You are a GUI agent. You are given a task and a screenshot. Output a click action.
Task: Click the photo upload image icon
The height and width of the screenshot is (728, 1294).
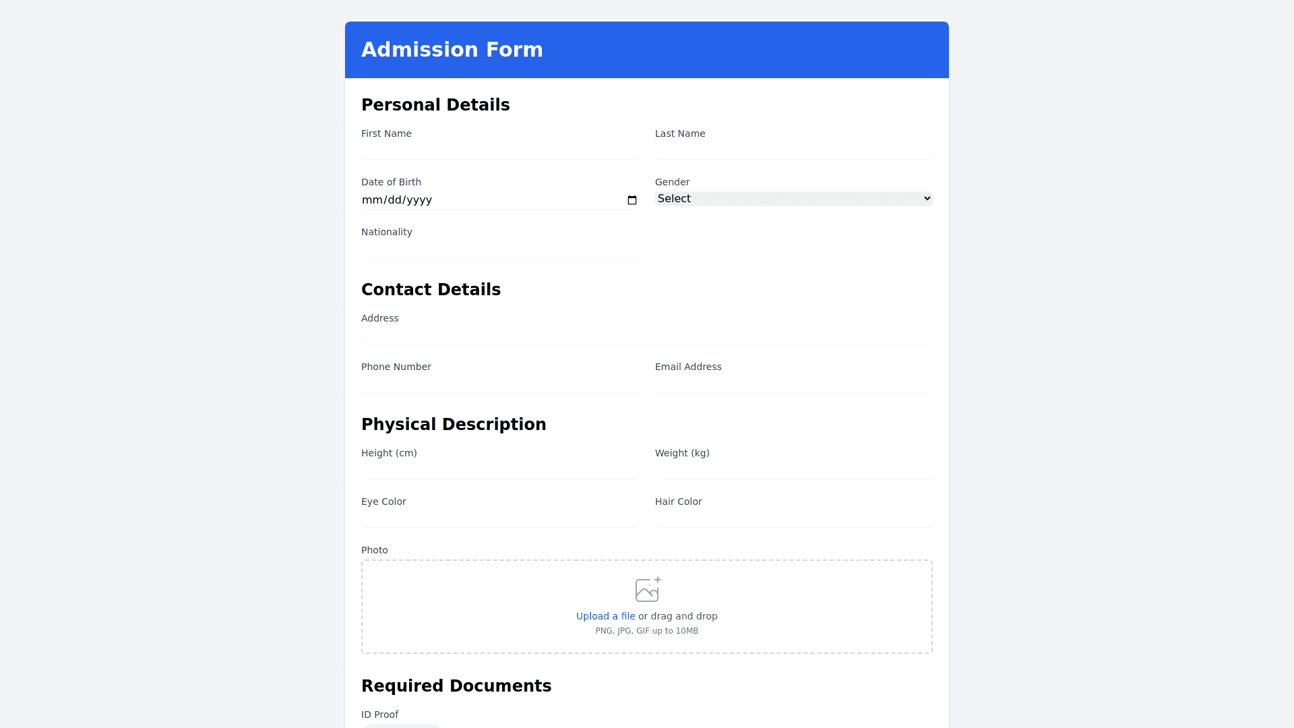pos(648,590)
